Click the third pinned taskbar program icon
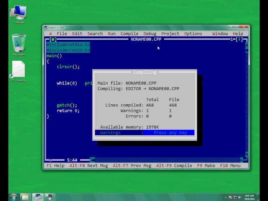This screenshot has height=201, width=268. pyautogui.click(x=50, y=197)
